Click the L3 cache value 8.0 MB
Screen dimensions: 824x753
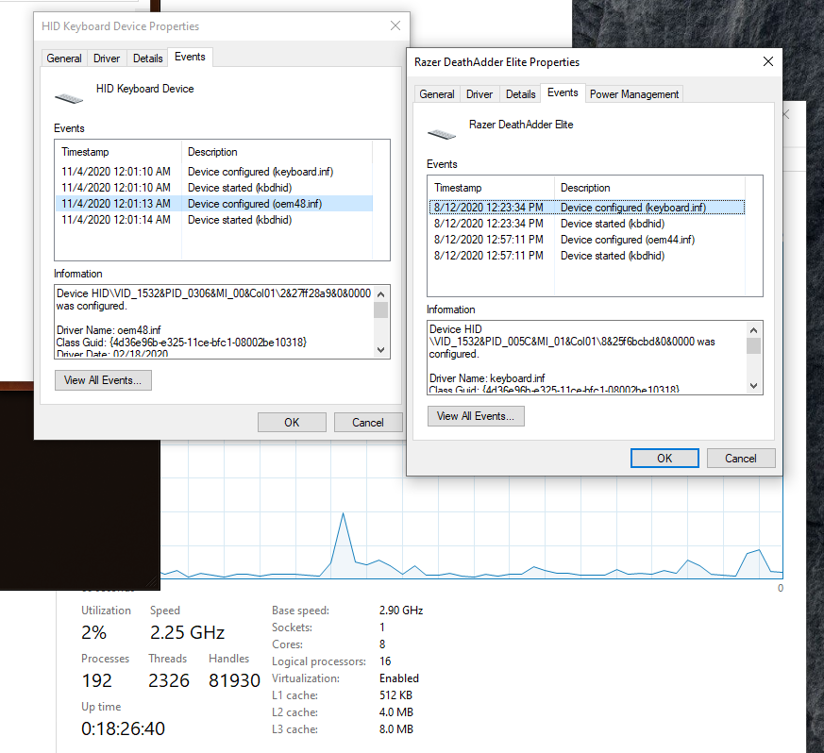tap(396, 728)
